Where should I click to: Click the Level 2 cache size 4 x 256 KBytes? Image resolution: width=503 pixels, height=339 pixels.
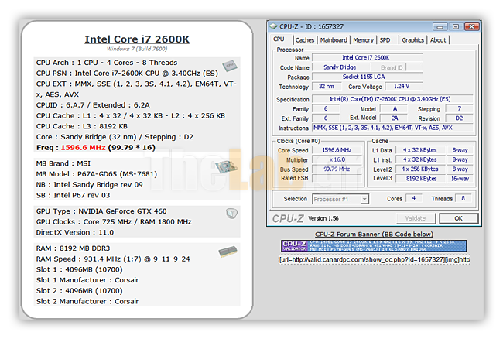coord(420,169)
